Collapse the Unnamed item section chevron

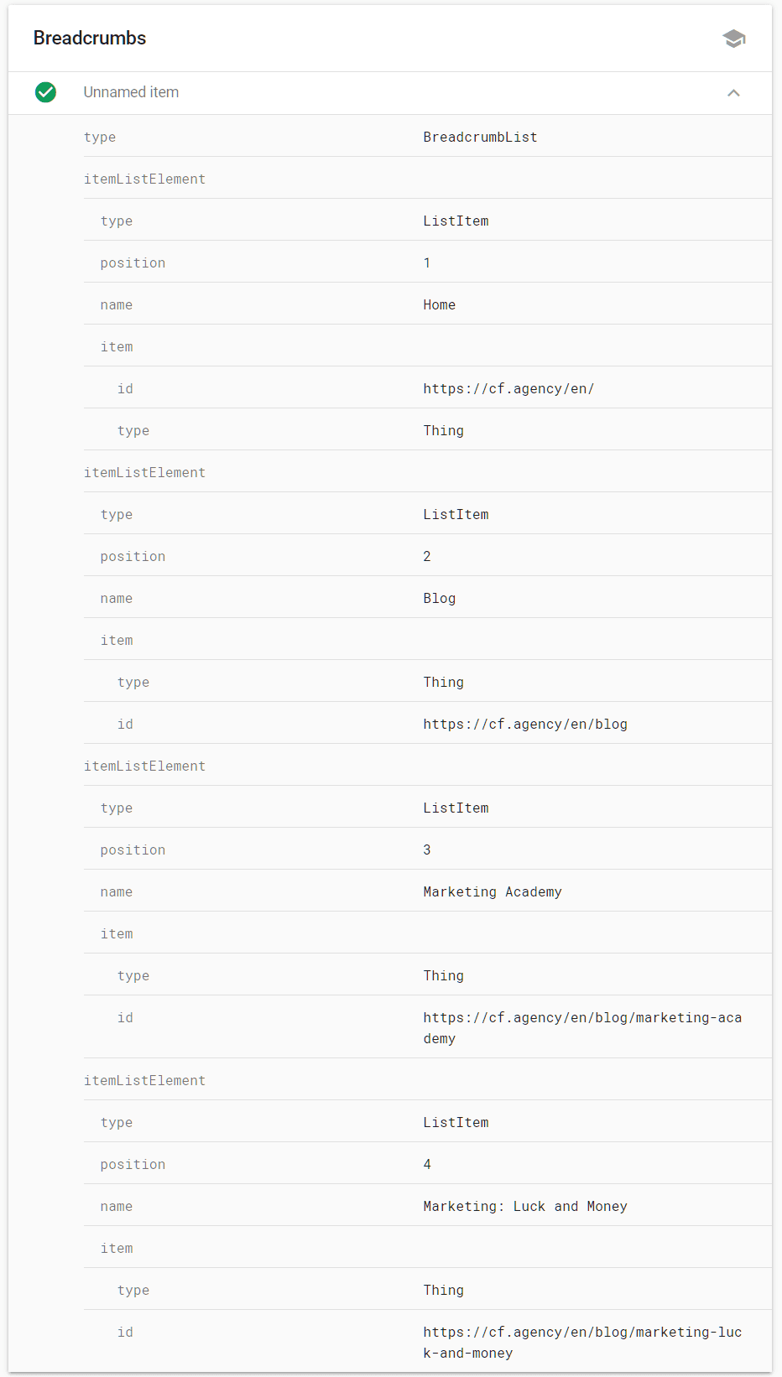(x=734, y=93)
